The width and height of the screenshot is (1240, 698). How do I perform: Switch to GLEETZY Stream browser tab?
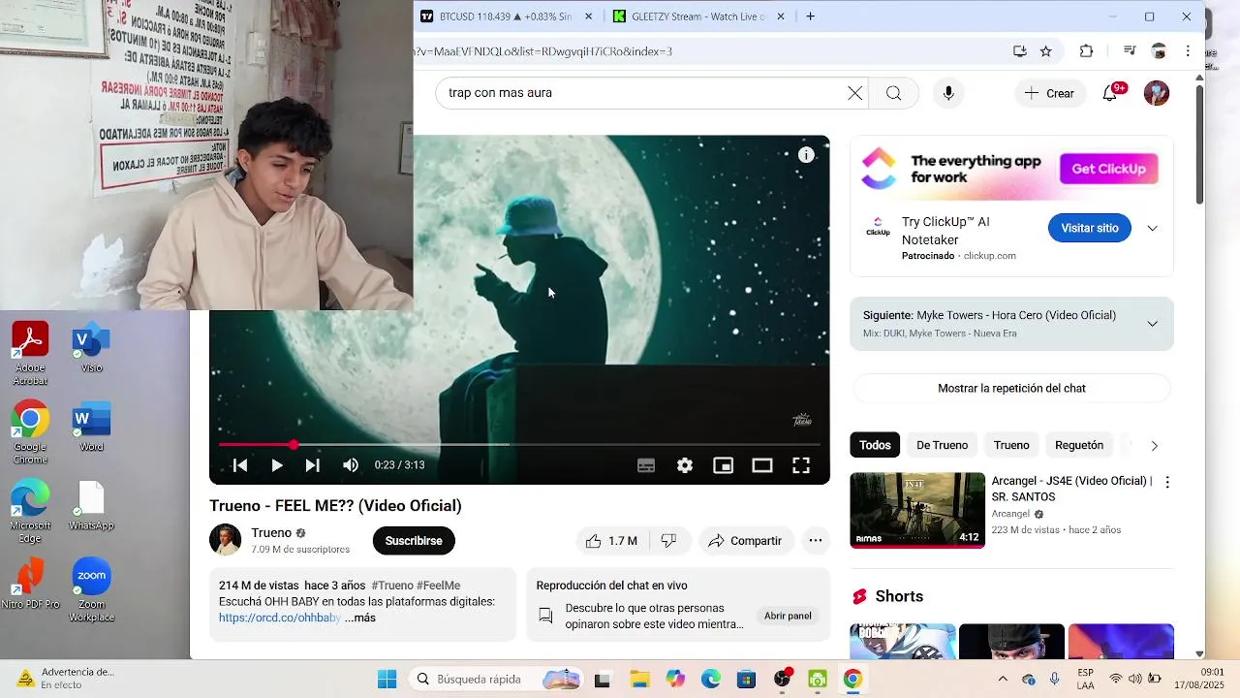pos(697,16)
